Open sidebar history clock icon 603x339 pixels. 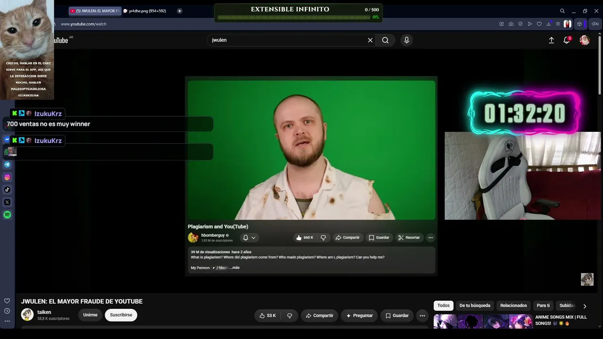coord(7,311)
